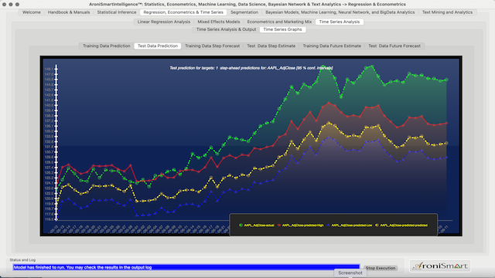Select Regression, Econometrics & Time Series tab
The width and height of the screenshot is (495, 278).
tap(183, 12)
